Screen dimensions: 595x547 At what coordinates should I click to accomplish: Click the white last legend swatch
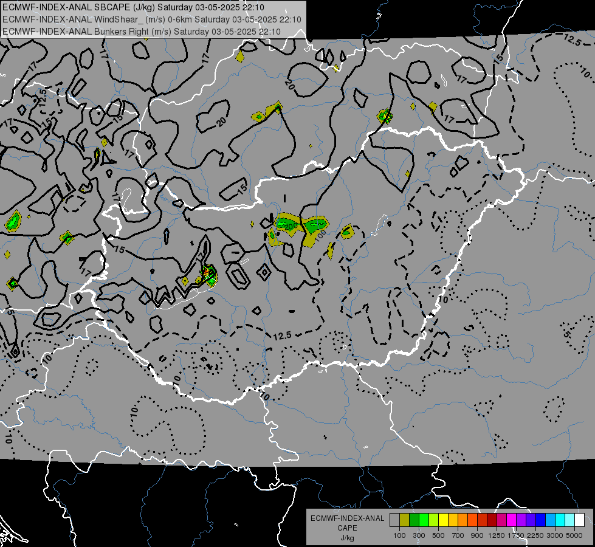pos(579,520)
